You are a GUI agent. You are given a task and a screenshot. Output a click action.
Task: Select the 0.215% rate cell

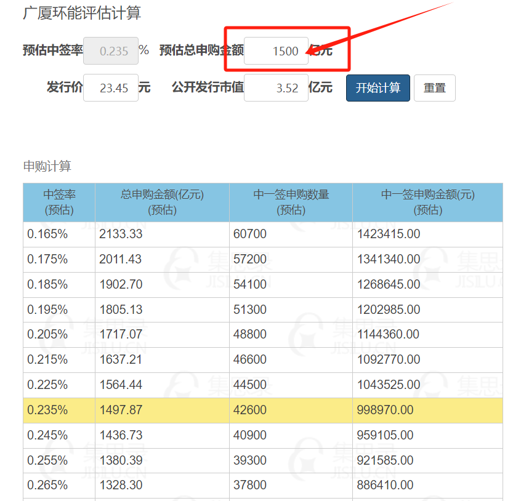pyautogui.click(x=59, y=360)
